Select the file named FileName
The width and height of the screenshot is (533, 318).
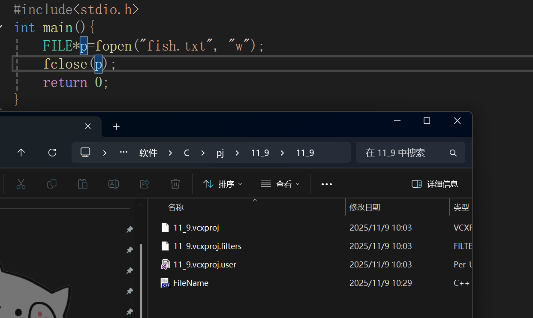tap(191, 283)
